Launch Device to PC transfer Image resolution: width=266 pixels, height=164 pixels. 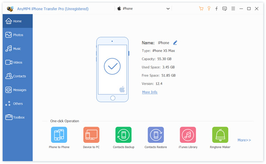(x=91, y=138)
